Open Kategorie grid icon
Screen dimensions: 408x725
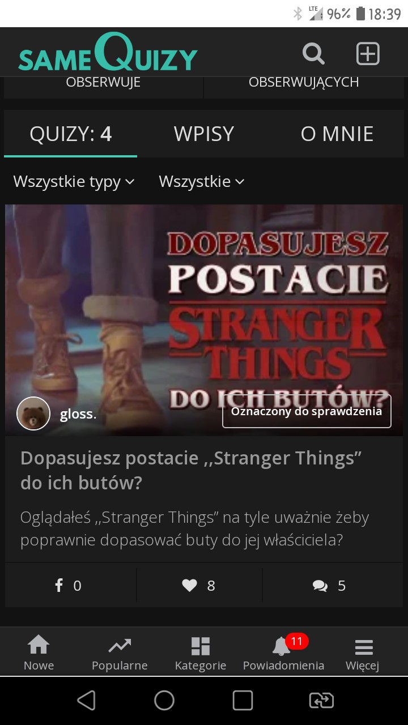point(201,653)
